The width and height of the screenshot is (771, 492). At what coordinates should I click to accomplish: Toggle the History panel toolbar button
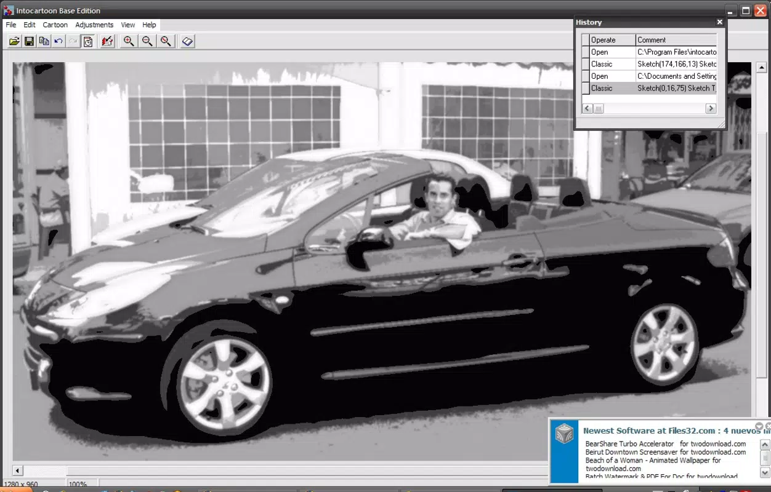[88, 41]
